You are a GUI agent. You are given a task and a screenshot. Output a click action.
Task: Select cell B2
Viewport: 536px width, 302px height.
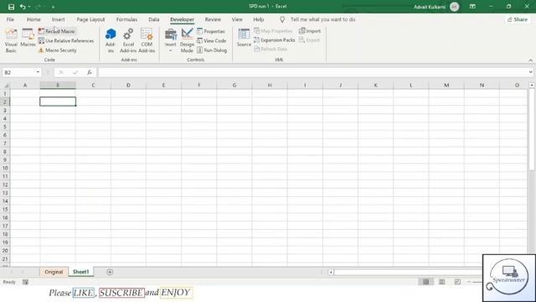(x=58, y=102)
